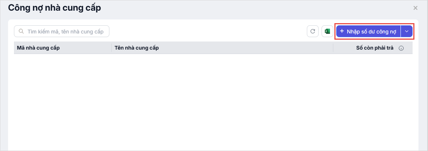
Task: Select the Mã nhà cung cấp header text
Action: click(x=38, y=48)
